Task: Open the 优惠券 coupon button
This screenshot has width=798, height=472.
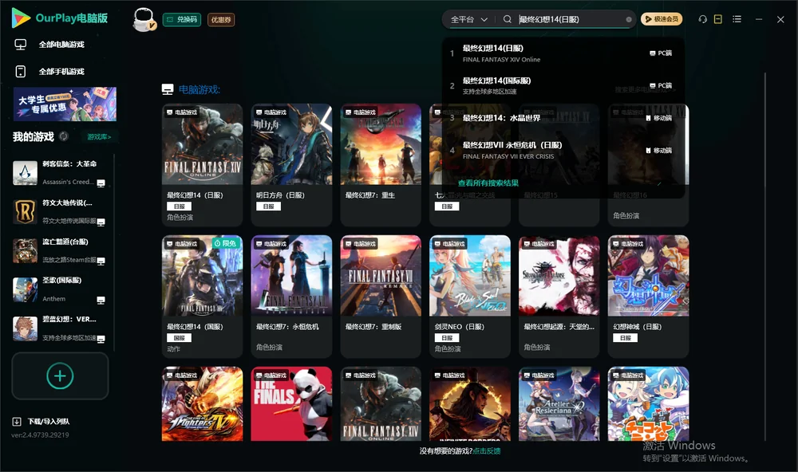Action: click(221, 20)
